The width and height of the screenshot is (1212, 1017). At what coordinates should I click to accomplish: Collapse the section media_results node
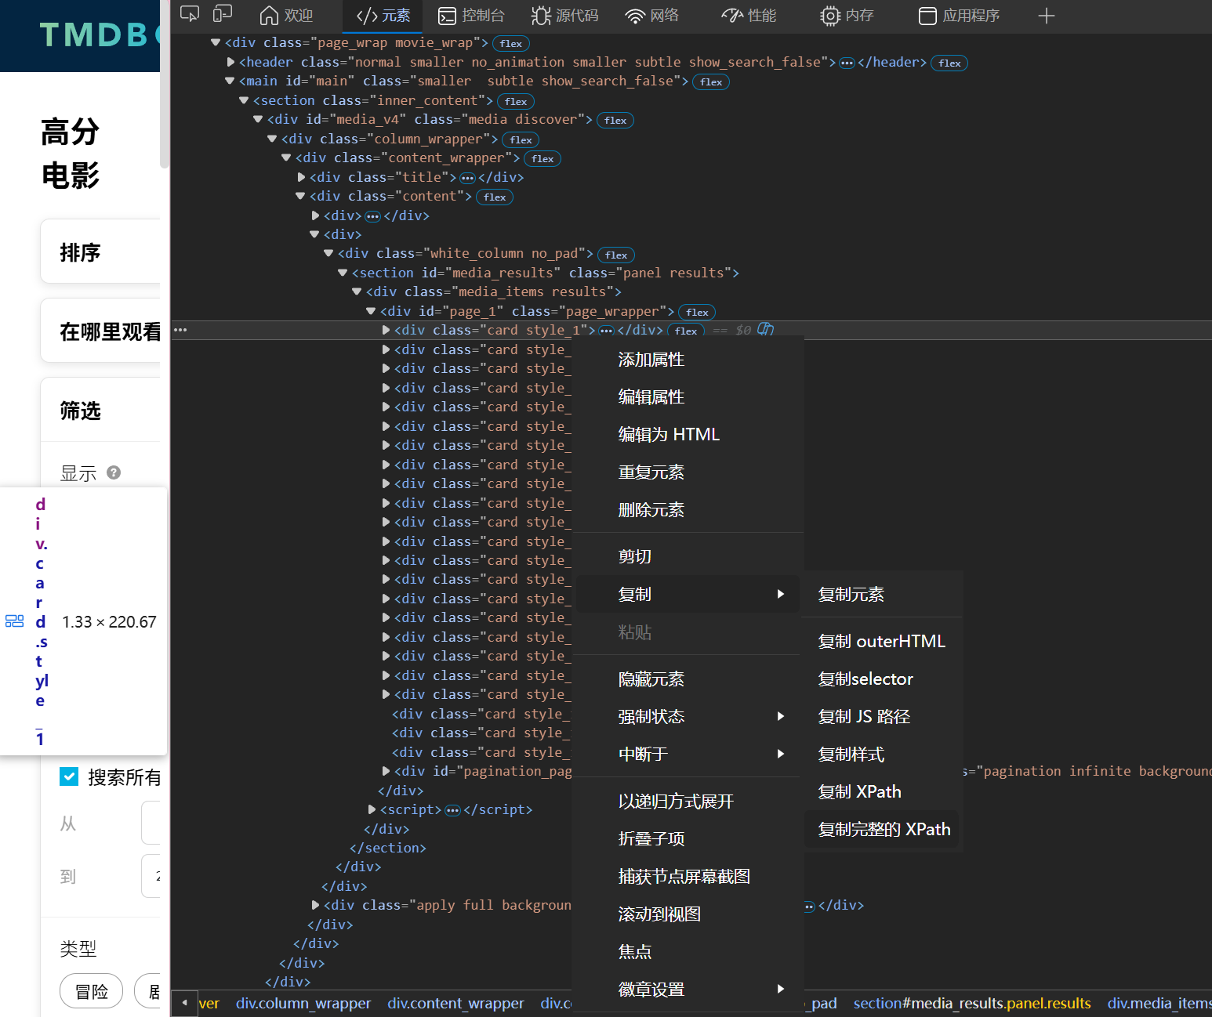tap(343, 273)
